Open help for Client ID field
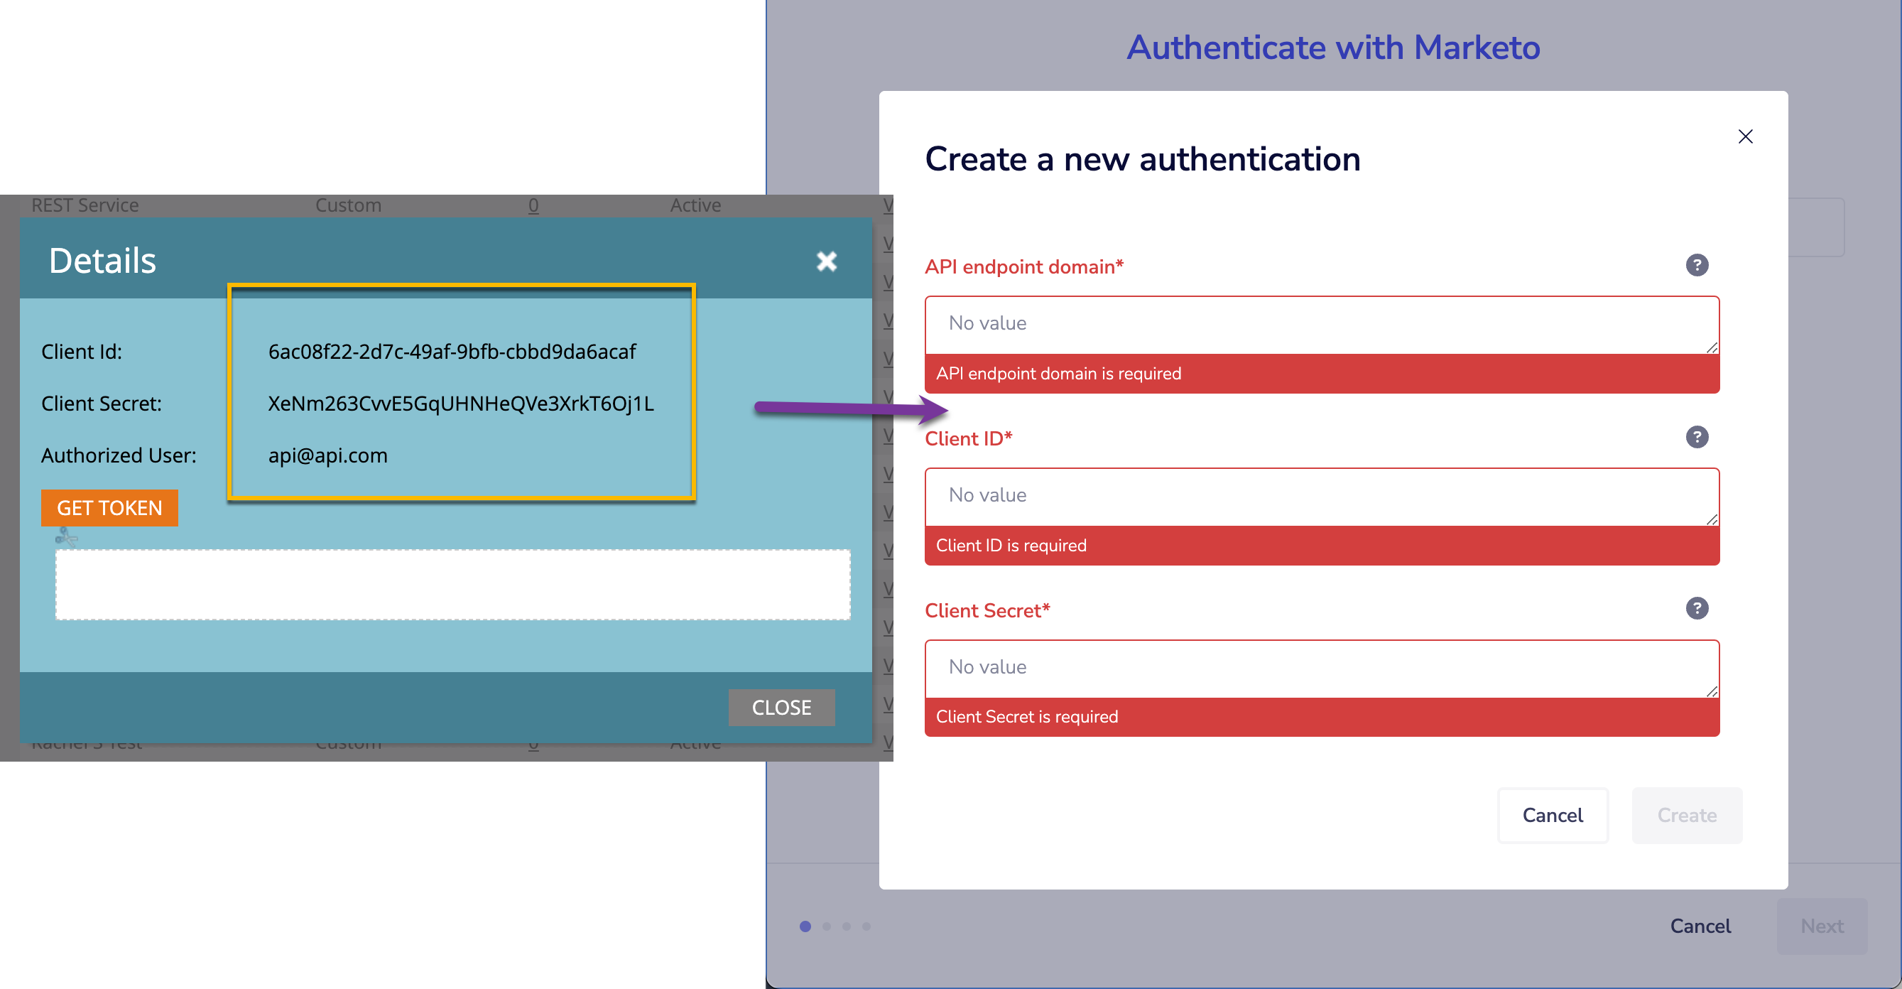Screen dimensions: 1902x989 click(x=1697, y=437)
